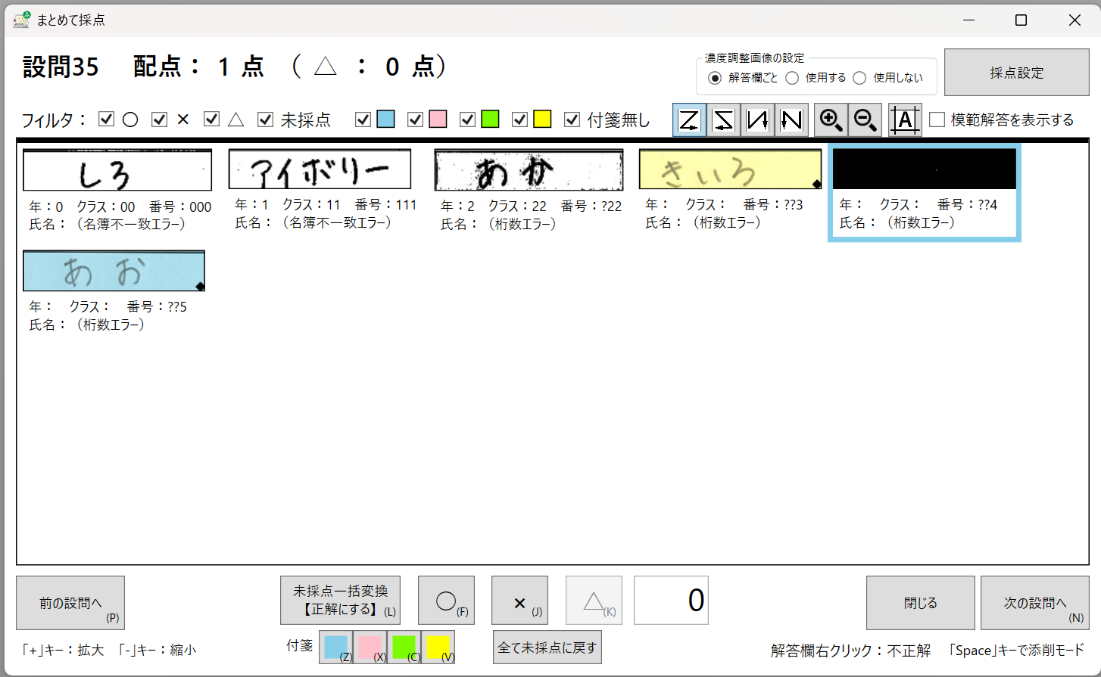The image size is (1101, 677).
Task: Click the zoom in magnifier icon
Action: [x=831, y=120]
